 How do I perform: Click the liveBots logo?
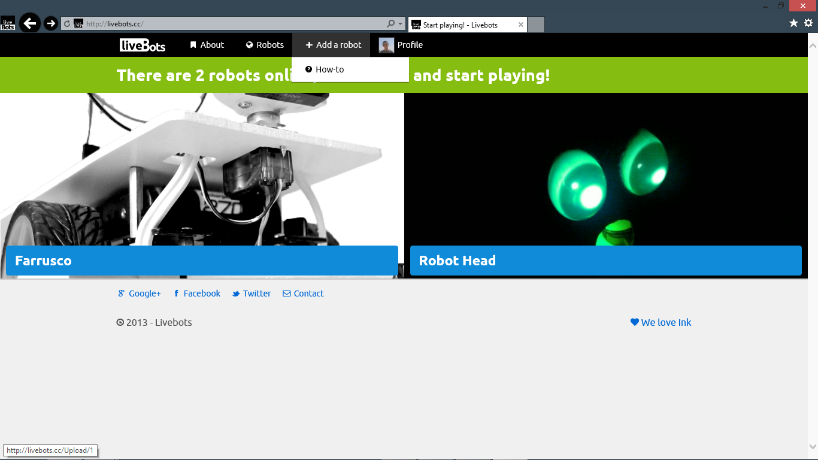point(143,45)
